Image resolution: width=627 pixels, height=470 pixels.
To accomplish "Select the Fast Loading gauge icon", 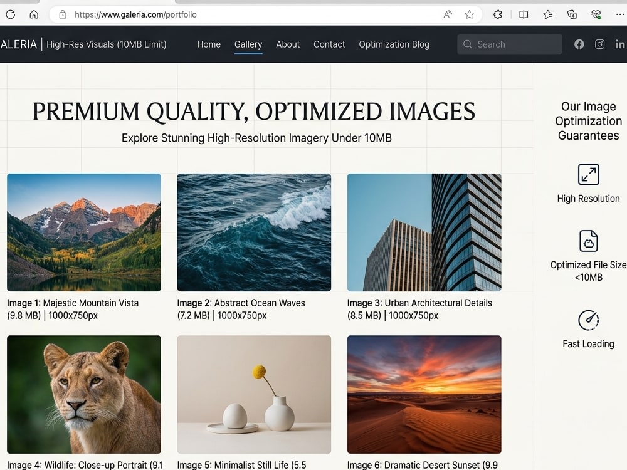I will click(x=589, y=320).
